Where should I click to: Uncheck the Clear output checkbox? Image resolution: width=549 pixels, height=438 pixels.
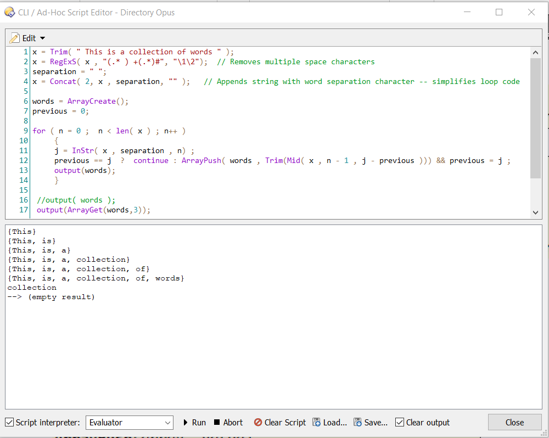[400, 422]
